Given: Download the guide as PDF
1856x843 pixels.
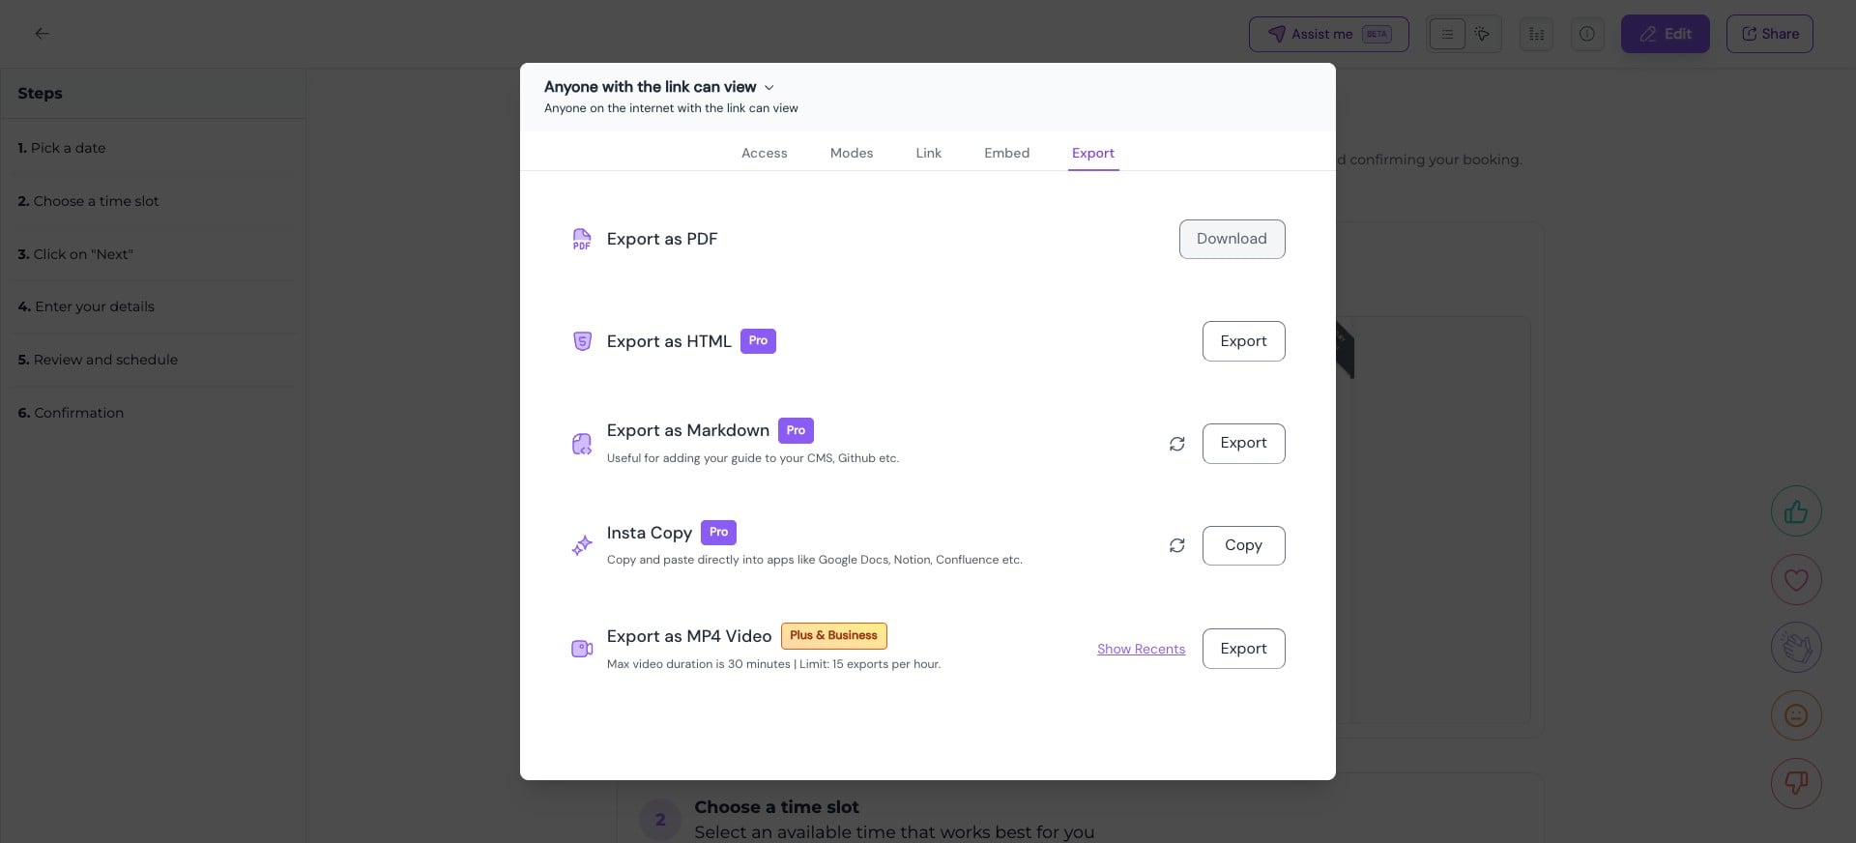Looking at the screenshot, I should pos(1232,239).
